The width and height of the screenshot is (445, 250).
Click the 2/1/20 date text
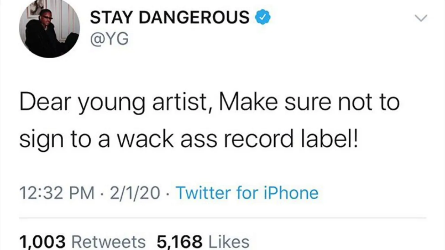[x=135, y=193]
